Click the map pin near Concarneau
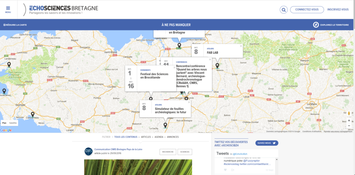 33,115
